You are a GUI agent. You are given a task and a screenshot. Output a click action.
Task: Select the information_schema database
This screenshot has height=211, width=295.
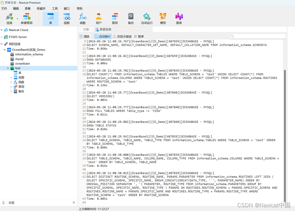click(x=29, y=54)
